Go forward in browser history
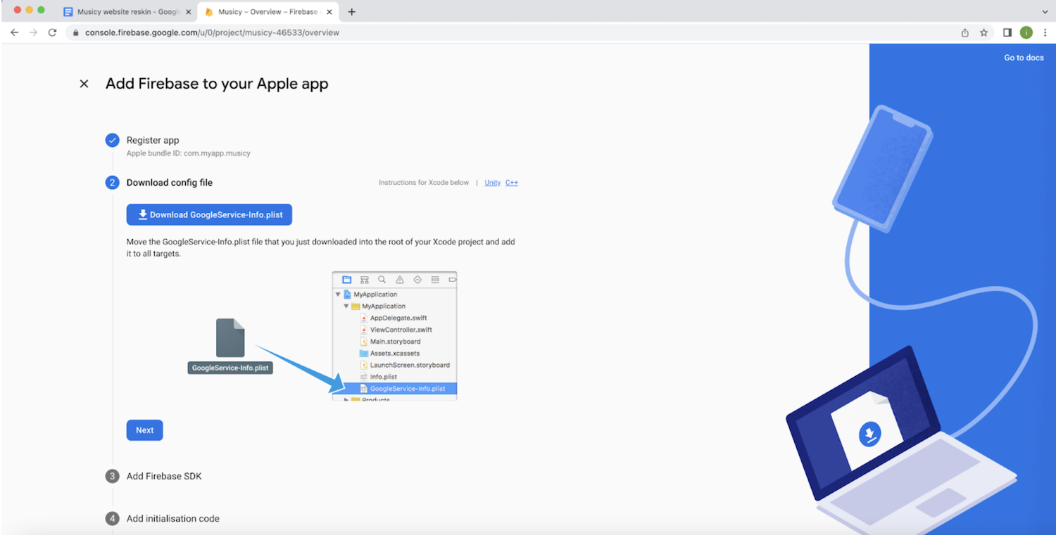This screenshot has width=1056, height=535. tap(33, 32)
